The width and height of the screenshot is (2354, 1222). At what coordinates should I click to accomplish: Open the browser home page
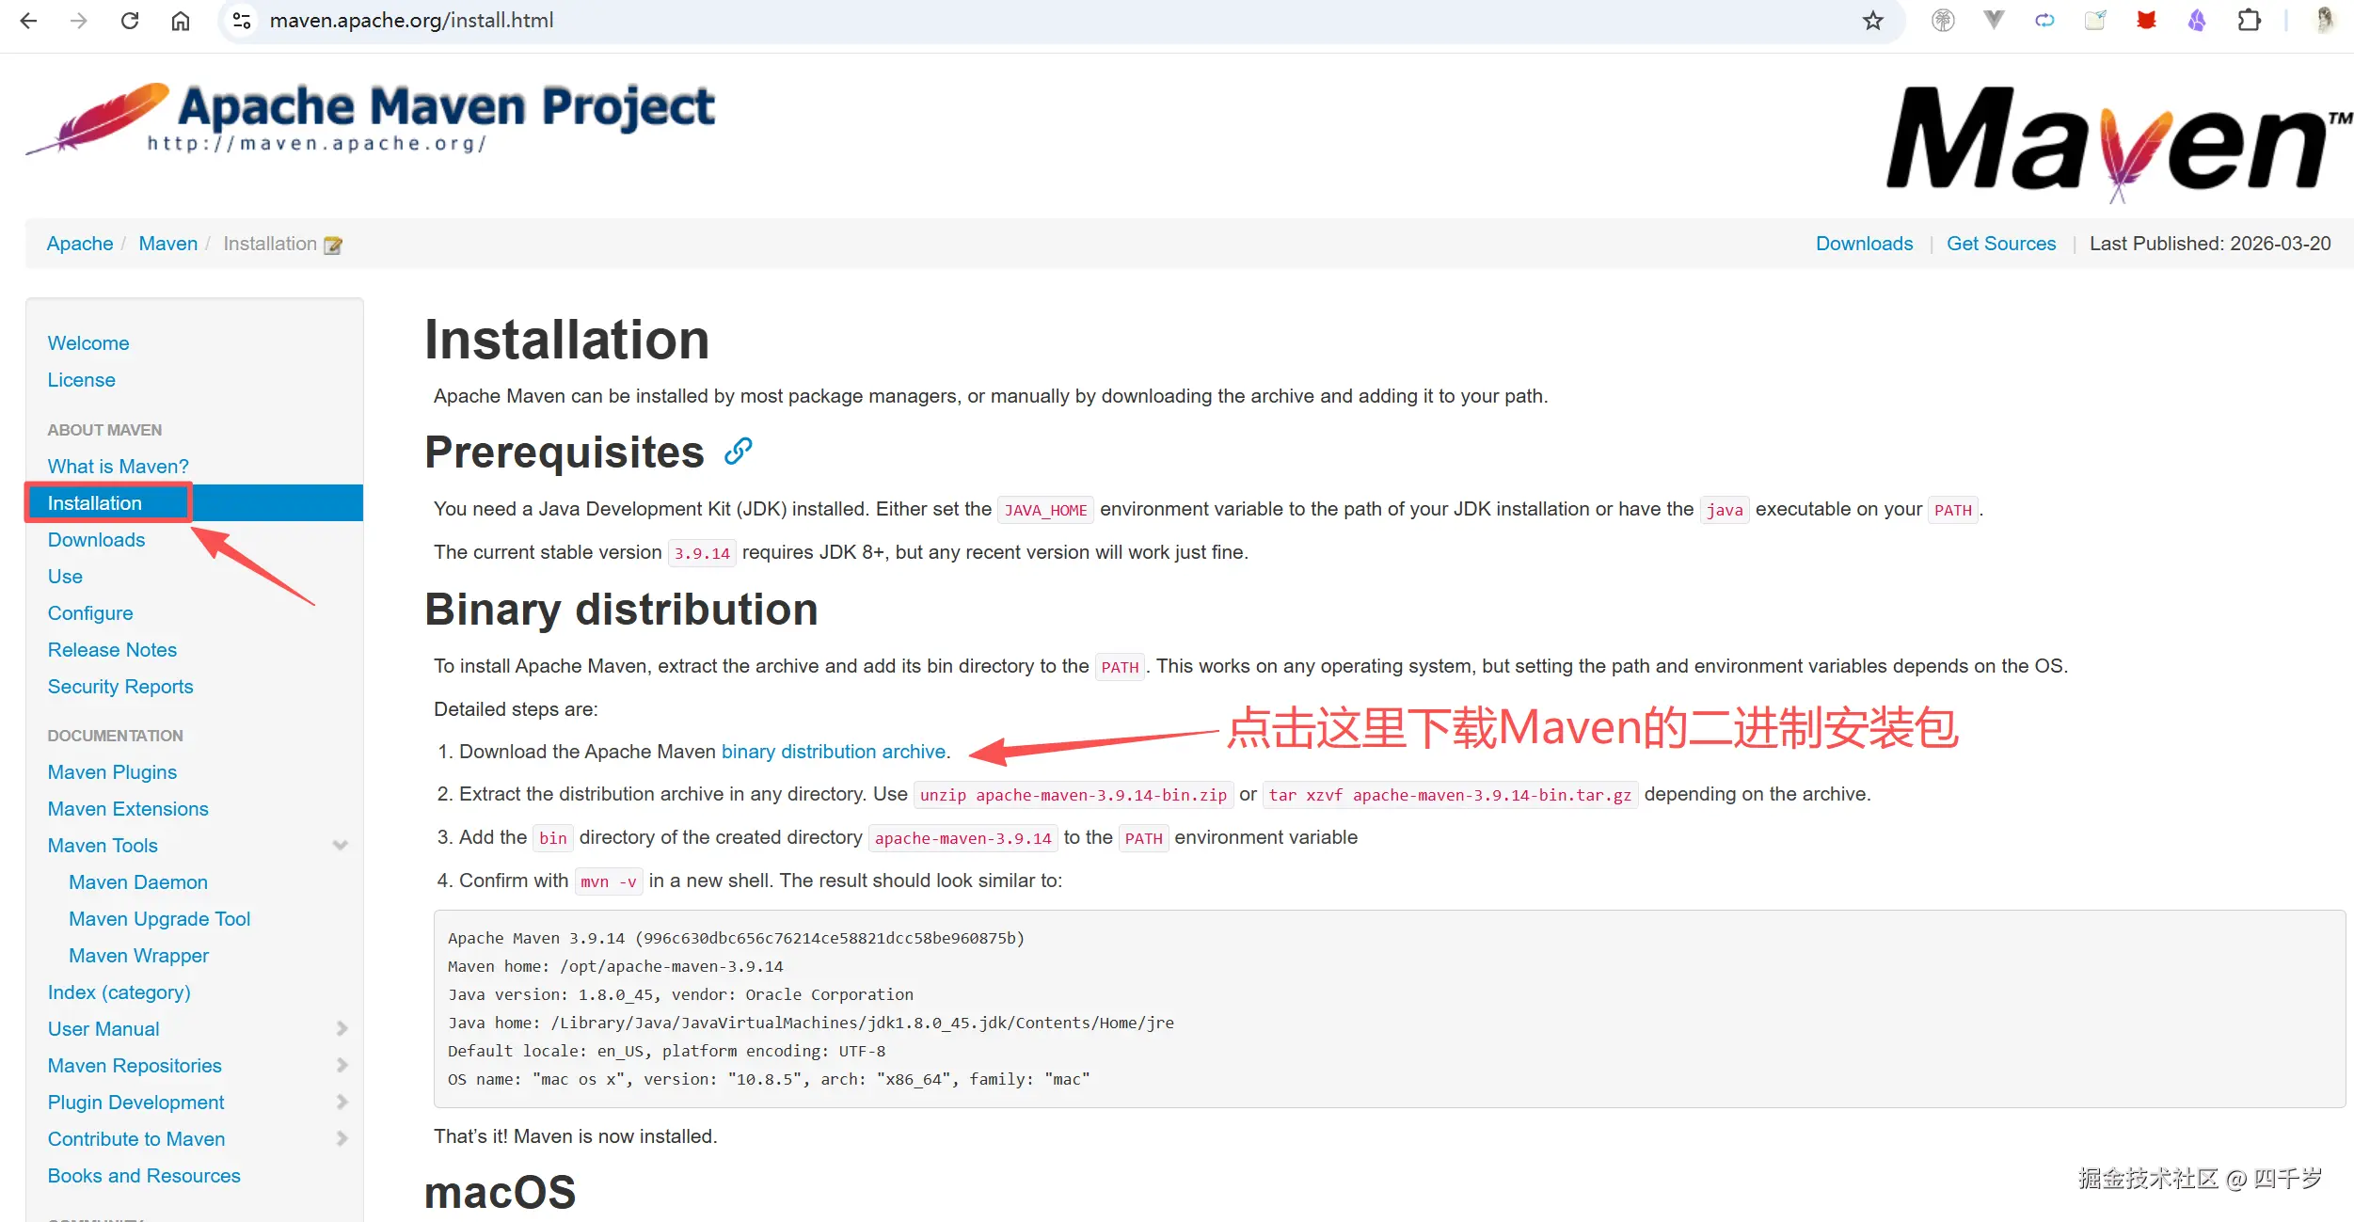point(181,20)
